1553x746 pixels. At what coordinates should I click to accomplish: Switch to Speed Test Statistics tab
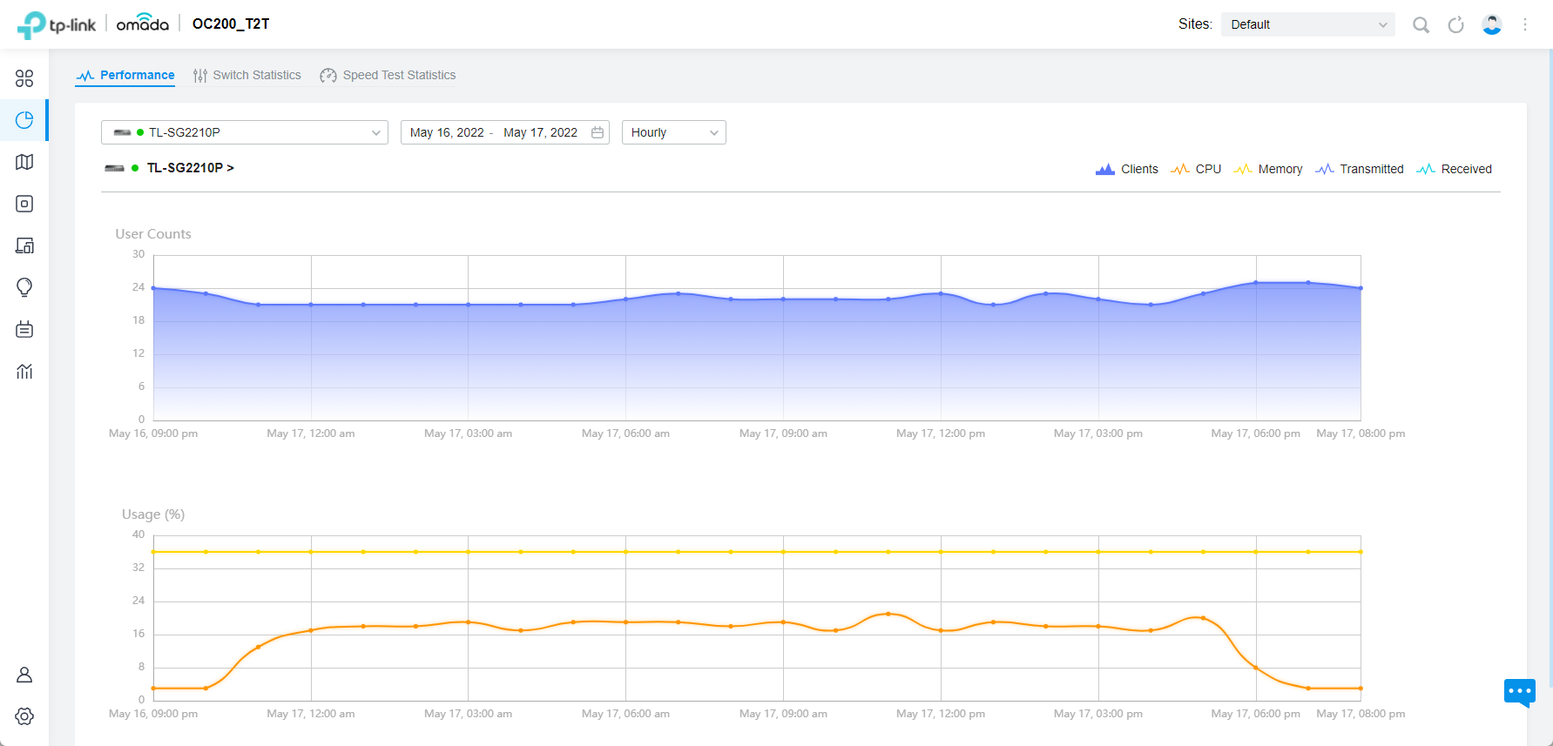coord(388,75)
